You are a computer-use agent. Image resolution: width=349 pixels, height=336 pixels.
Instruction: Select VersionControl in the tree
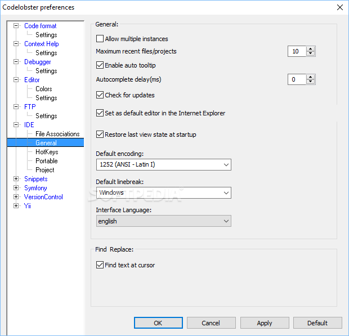click(x=43, y=197)
